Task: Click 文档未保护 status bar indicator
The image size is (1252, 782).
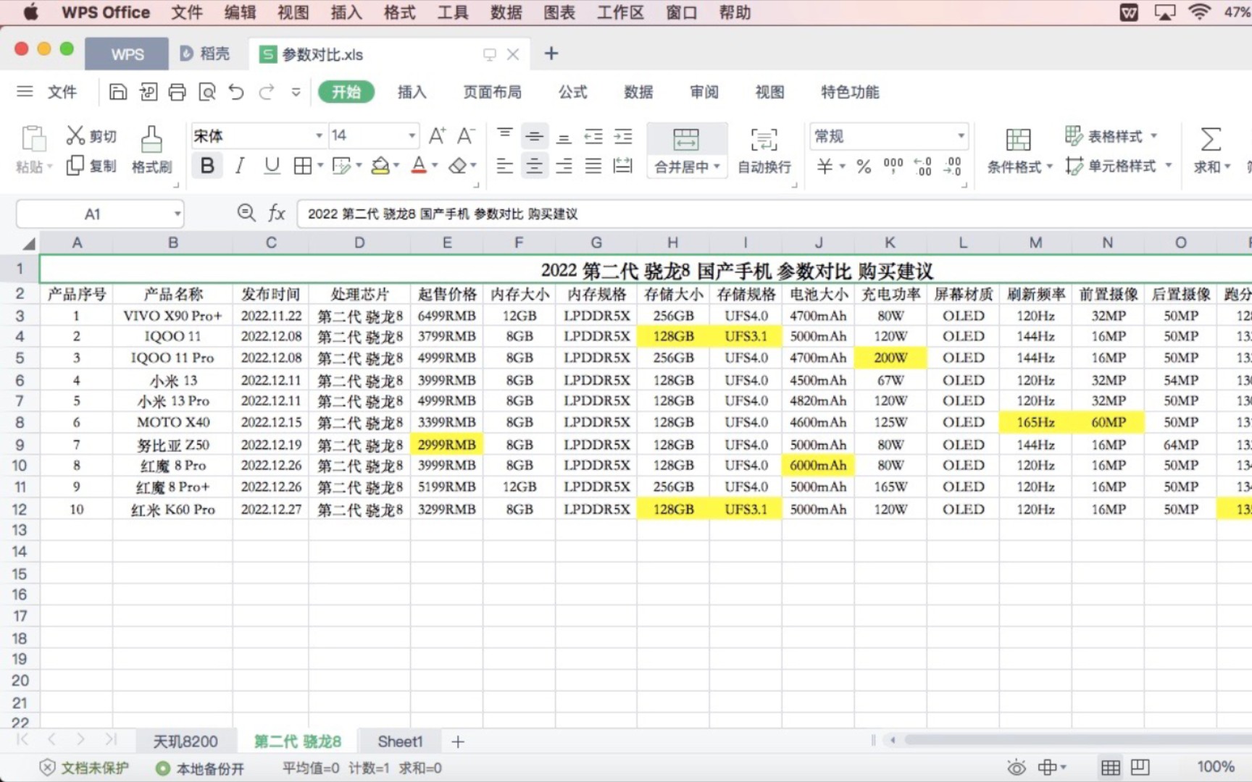Action: click(x=84, y=768)
